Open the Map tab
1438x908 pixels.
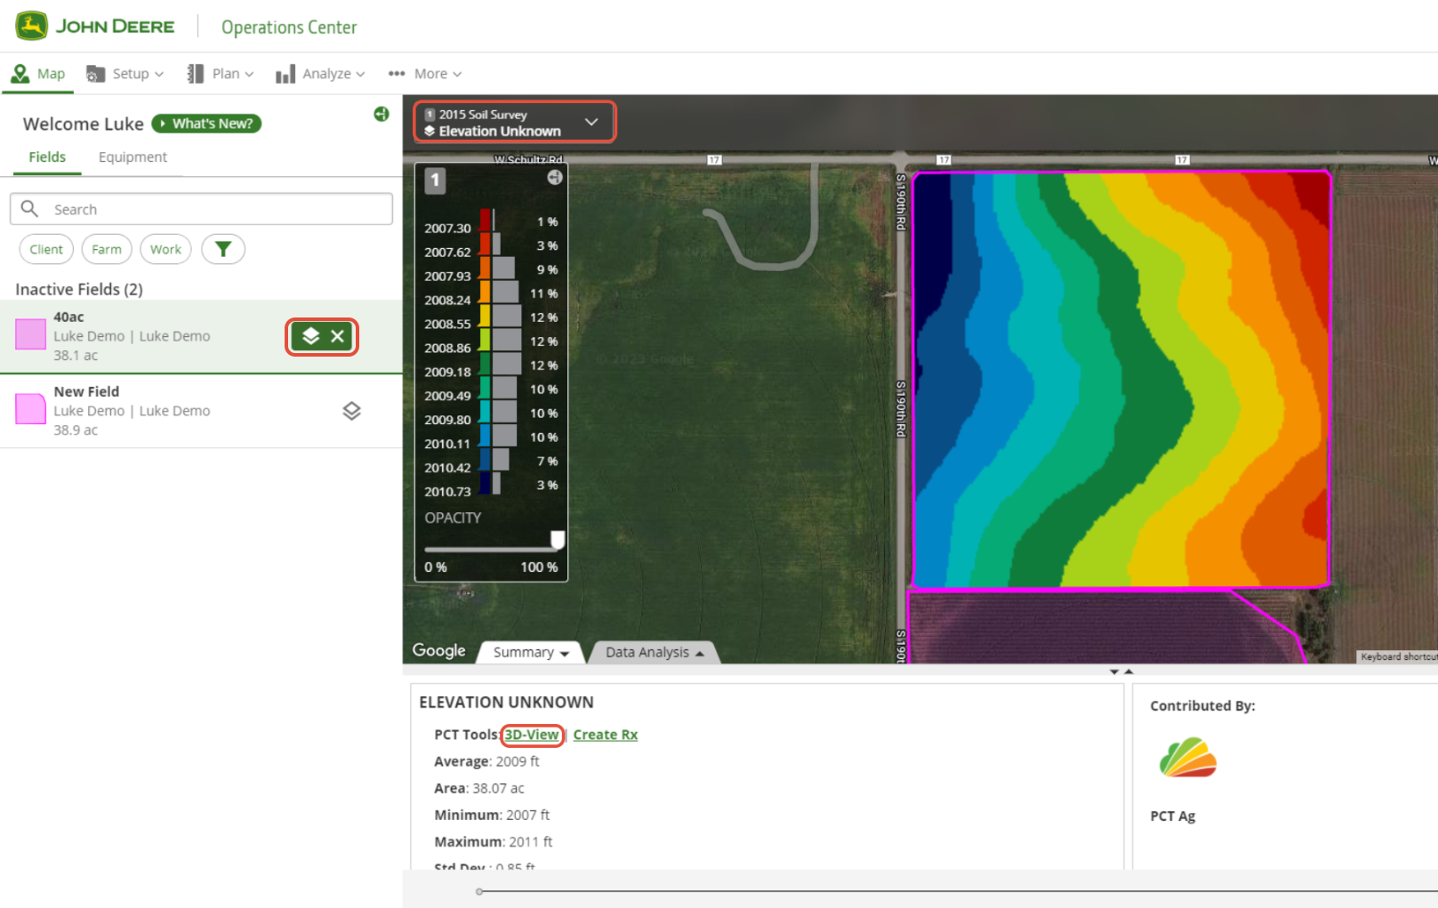point(38,74)
